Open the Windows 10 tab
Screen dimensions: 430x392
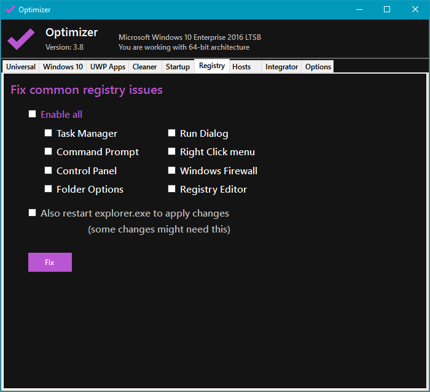pyautogui.click(x=63, y=67)
